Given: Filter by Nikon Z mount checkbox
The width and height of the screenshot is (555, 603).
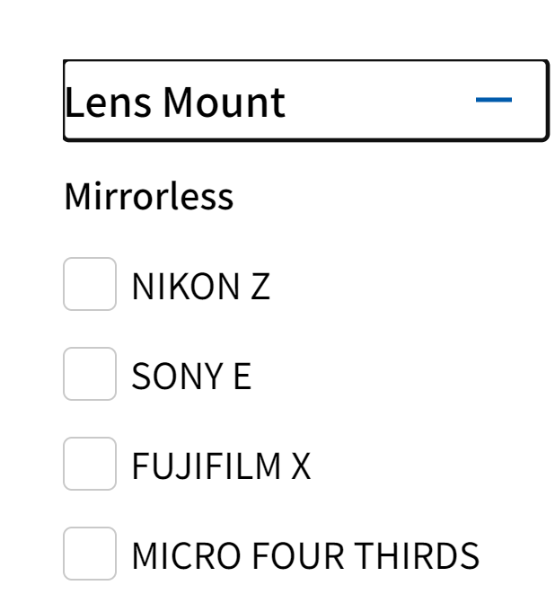Looking at the screenshot, I should coord(90,285).
